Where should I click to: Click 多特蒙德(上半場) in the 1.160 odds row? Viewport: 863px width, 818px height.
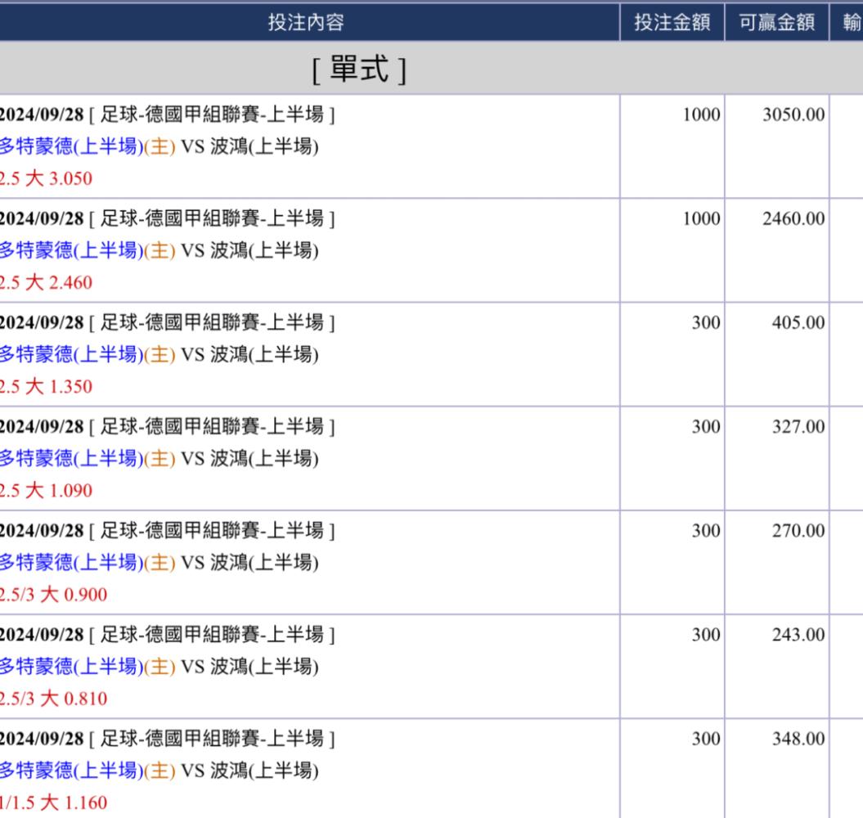pyautogui.click(x=71, y=771)
